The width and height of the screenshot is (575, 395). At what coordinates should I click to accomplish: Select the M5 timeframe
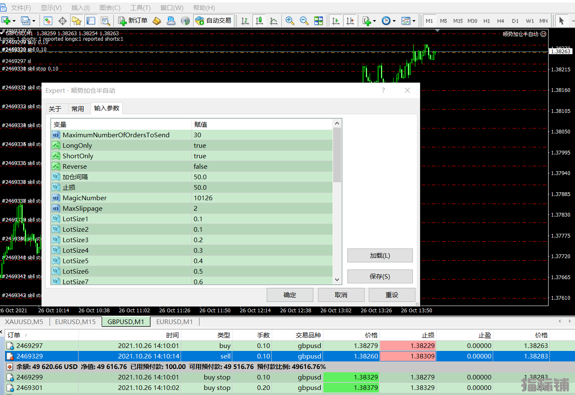[444, 21]
